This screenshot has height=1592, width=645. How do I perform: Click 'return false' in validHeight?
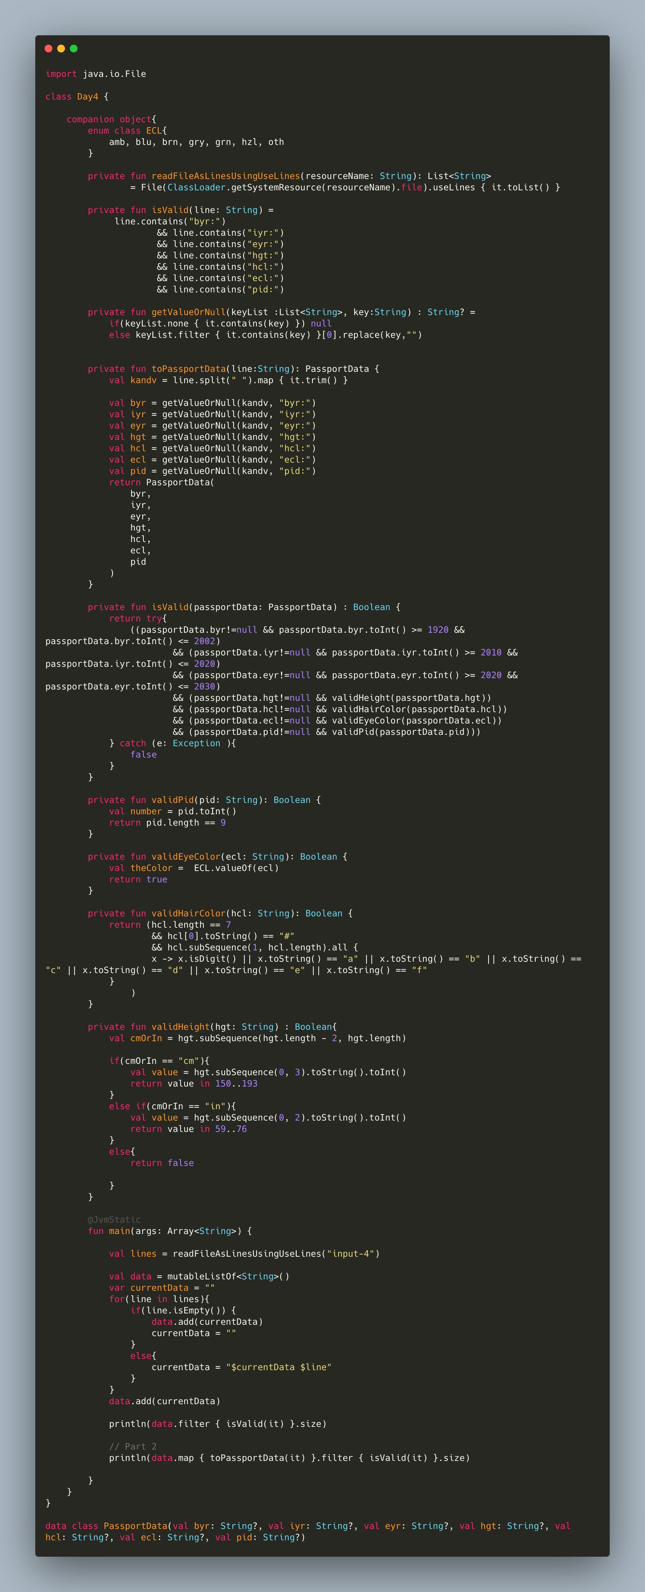[162, 1163]
